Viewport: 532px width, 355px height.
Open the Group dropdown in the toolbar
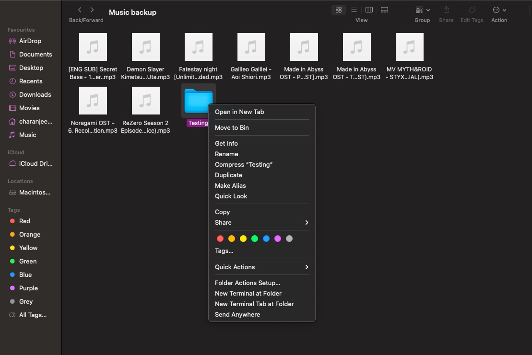point(421,10)
